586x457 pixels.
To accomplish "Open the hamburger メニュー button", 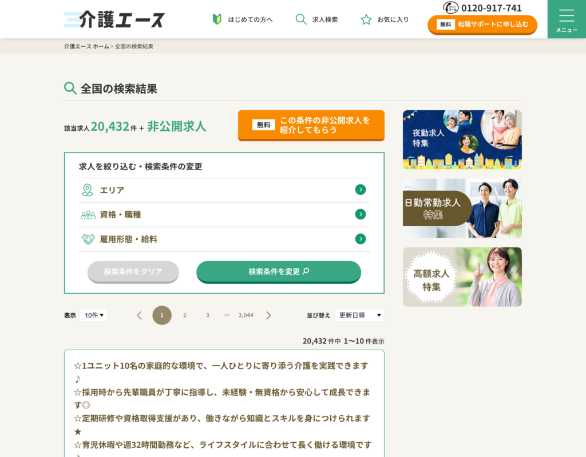I will click(x=567, y=19).
